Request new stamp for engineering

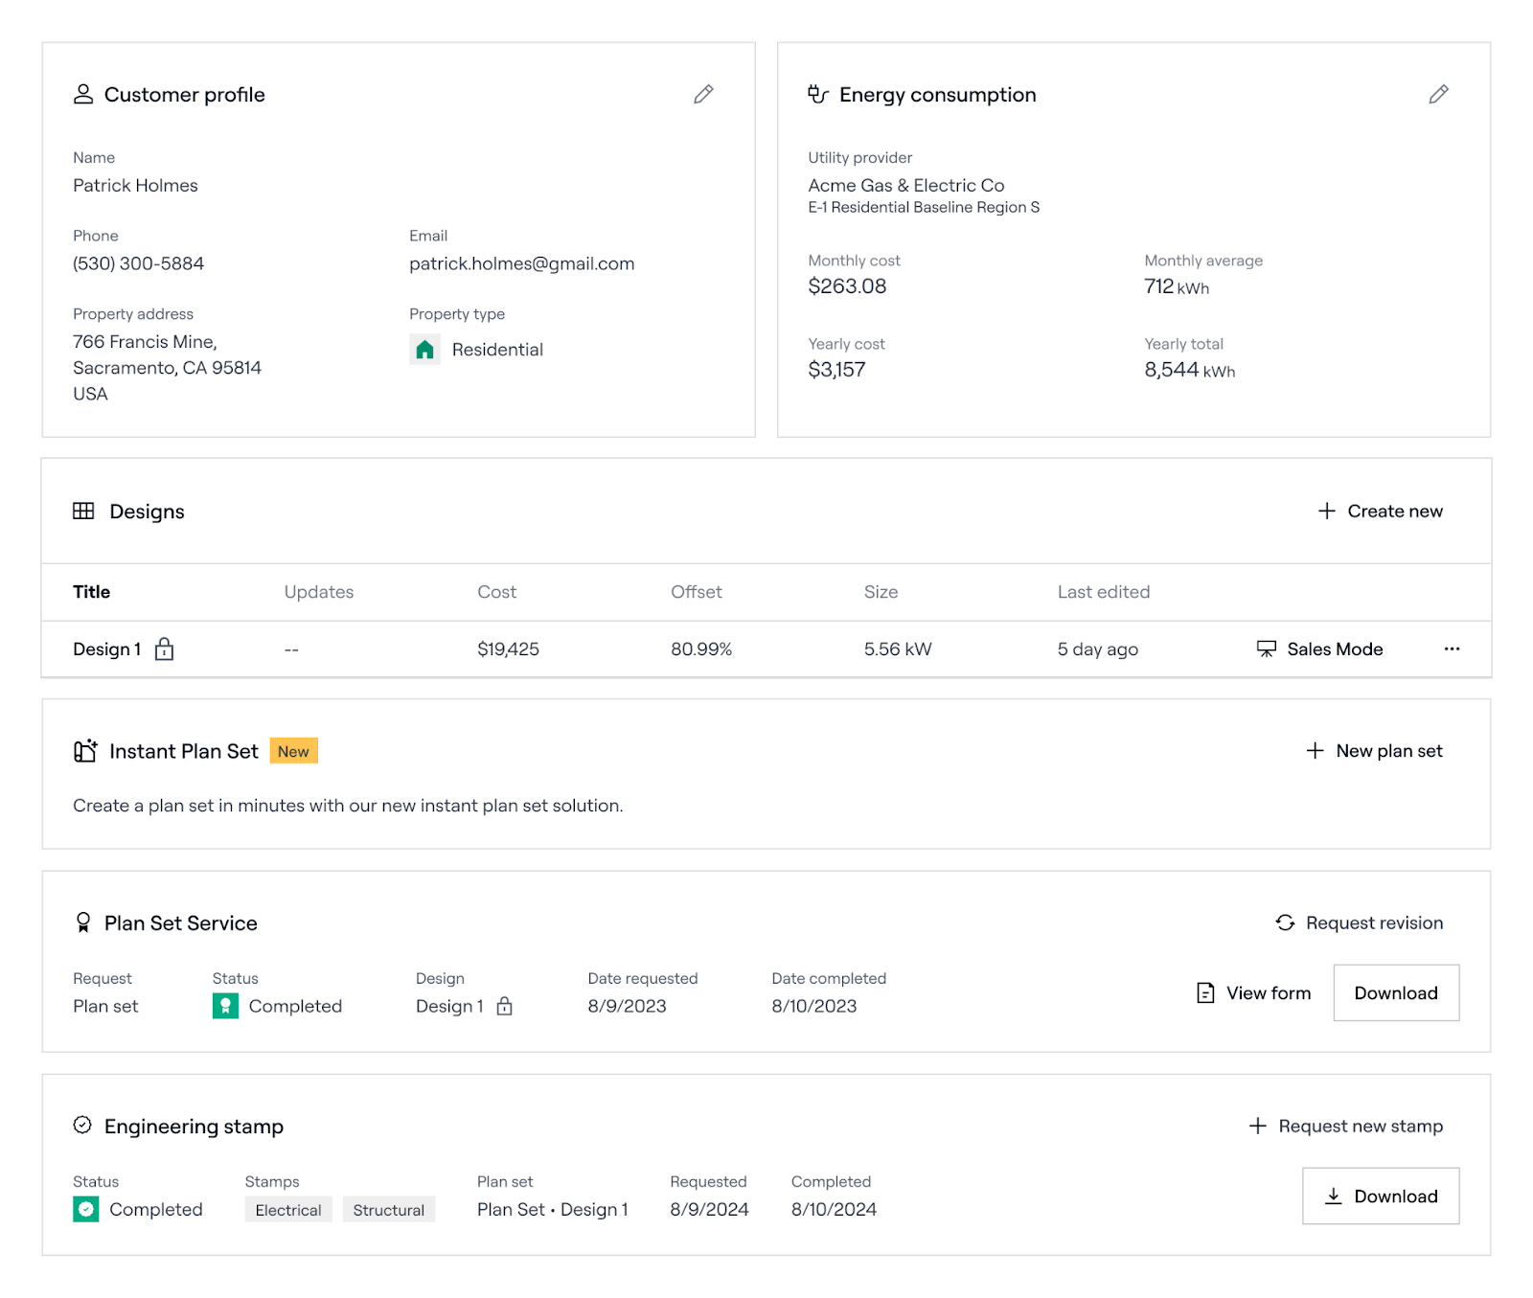coord(1346,1127)
